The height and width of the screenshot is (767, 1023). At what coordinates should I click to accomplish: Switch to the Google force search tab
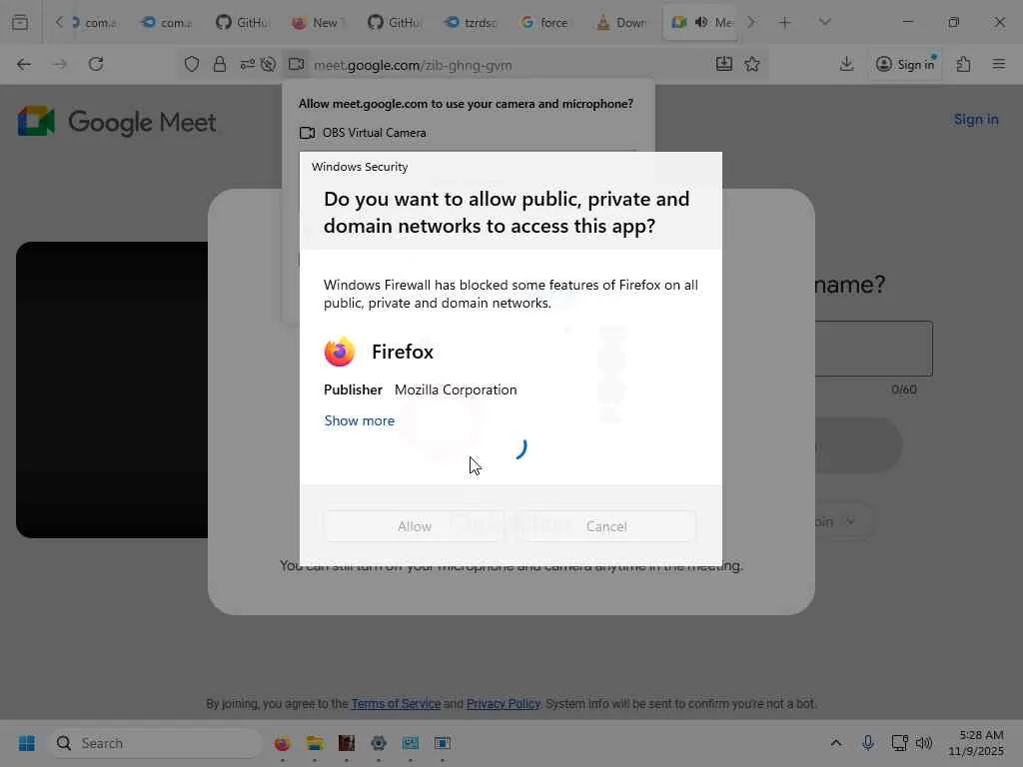click(545, 22)
